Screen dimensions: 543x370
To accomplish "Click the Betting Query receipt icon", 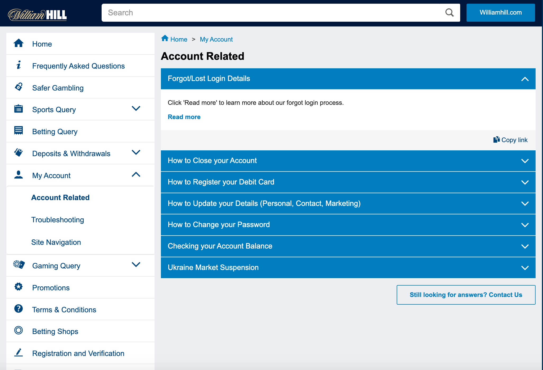I will pyautogui.click(x=19, y=130).
